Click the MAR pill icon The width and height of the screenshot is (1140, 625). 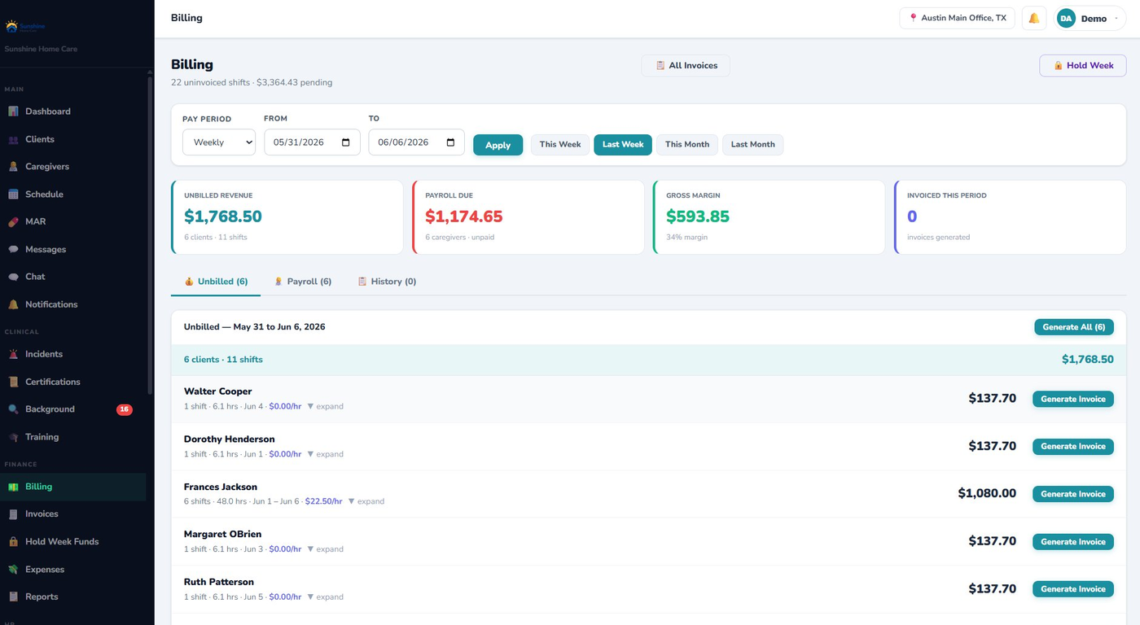(x=13, y=221)
